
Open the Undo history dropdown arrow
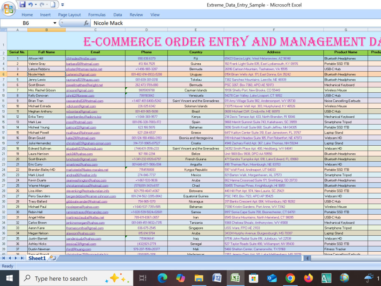click(x=36, y=5)
